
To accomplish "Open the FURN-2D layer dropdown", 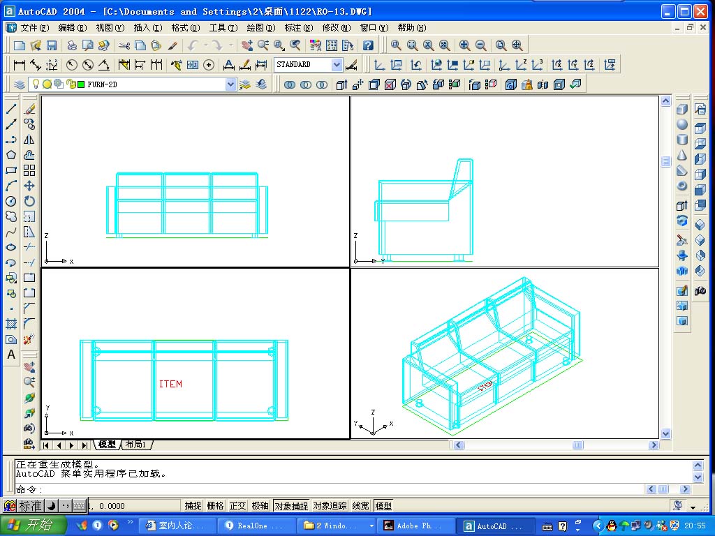I will coord(230,84).
